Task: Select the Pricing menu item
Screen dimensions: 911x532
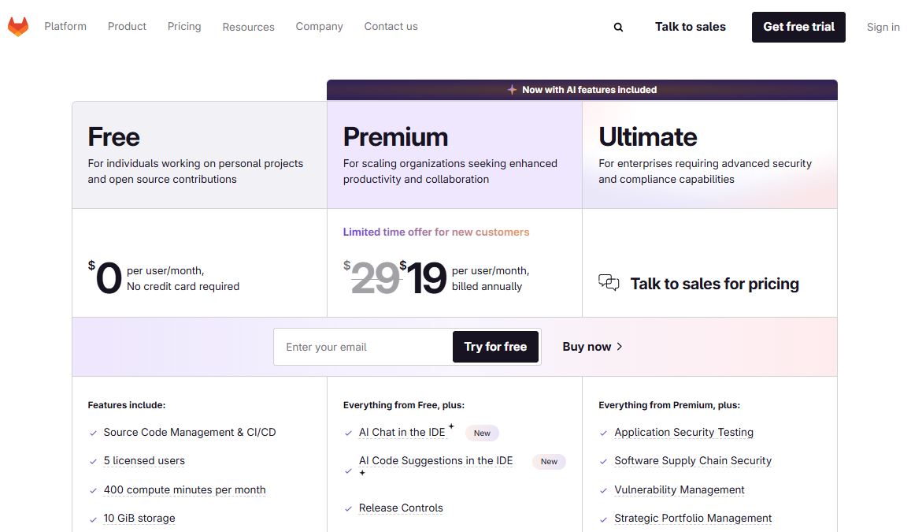Action: (x=183, y=26)
